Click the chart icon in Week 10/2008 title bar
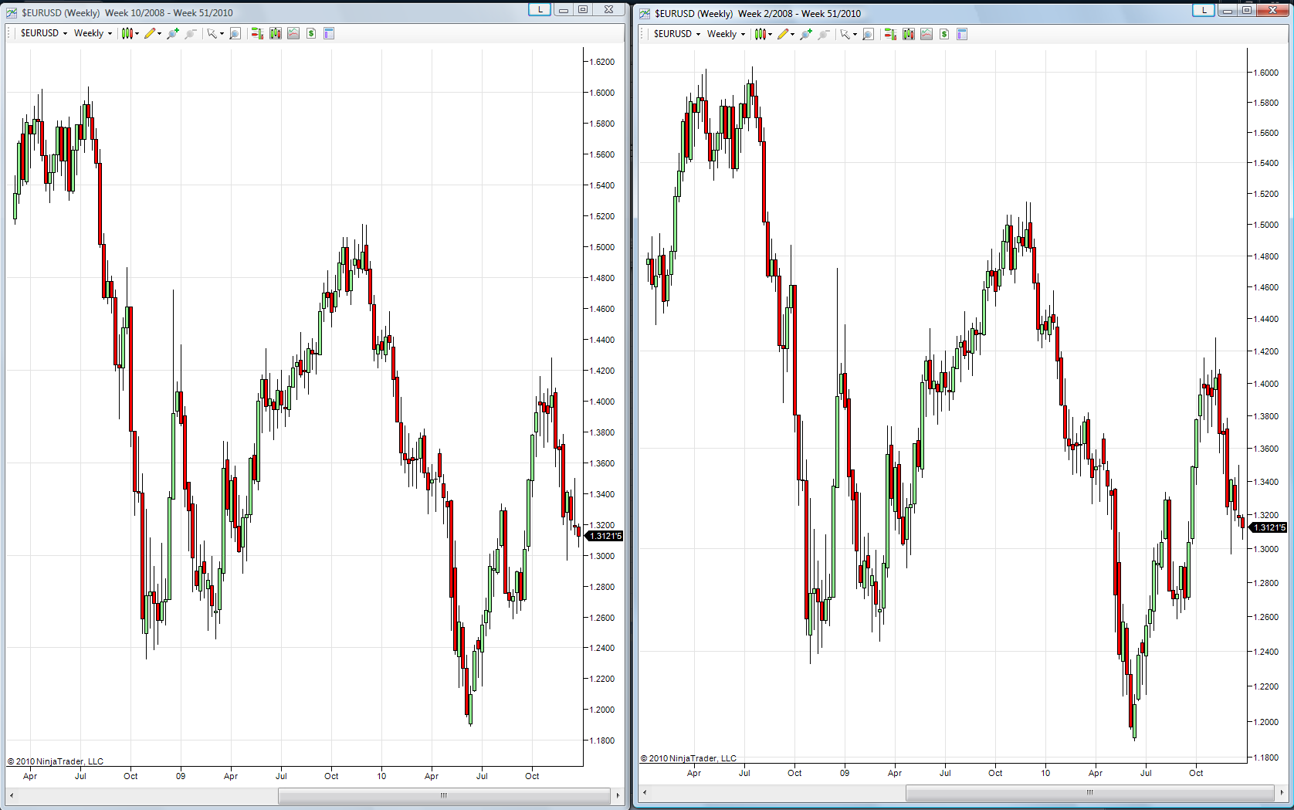1294x810 pixels. pyautogui.click(x=12, y=12)
